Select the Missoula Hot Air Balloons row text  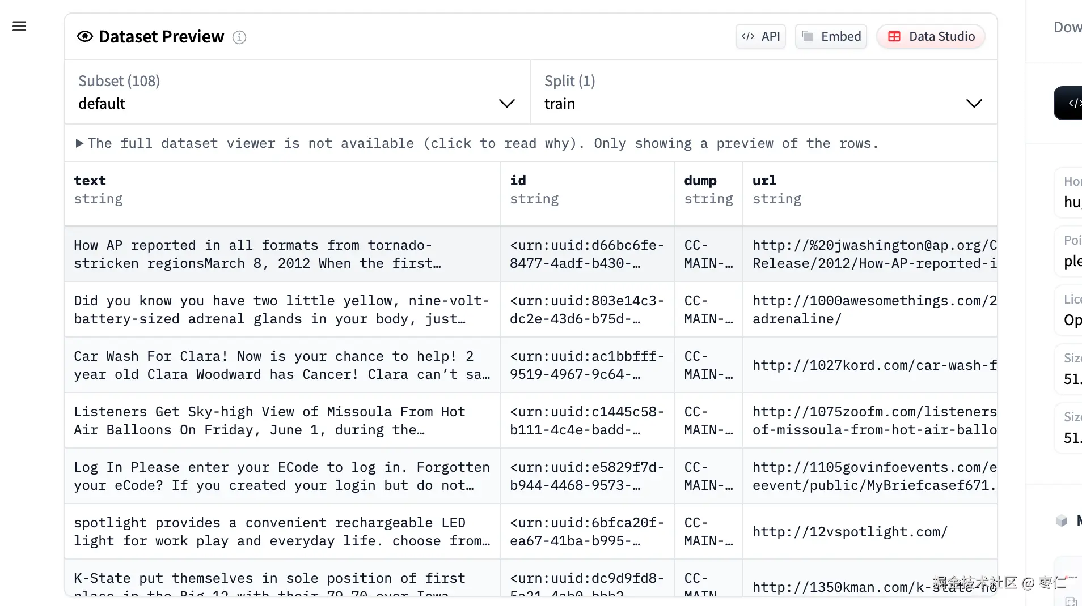pos(282,421)
